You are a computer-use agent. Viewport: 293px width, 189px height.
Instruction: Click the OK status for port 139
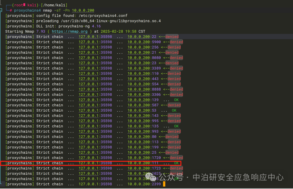(x=176, y=100)
